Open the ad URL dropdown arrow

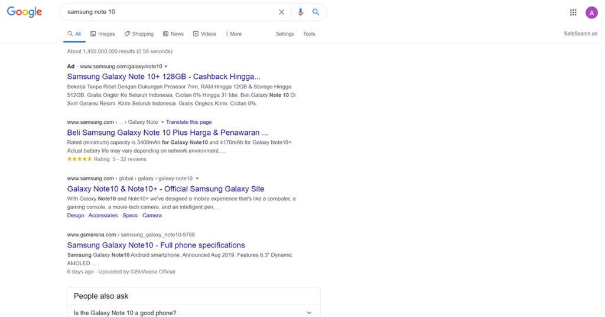pos(166,67)
